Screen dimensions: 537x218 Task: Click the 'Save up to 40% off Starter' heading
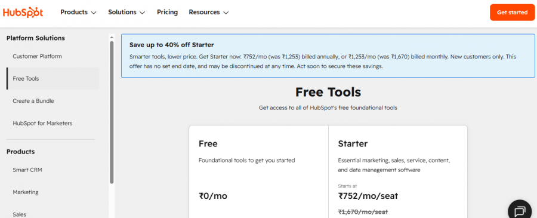[x=172, y=45]
